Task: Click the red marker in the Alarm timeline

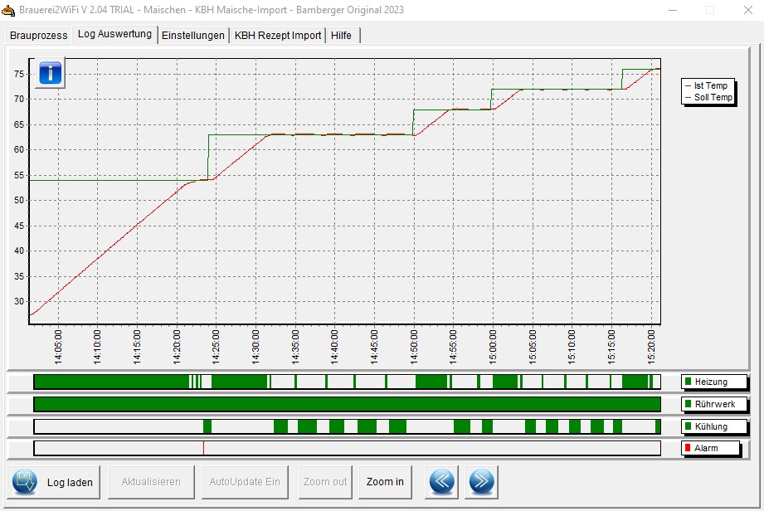Action: [x=203, y=448]
